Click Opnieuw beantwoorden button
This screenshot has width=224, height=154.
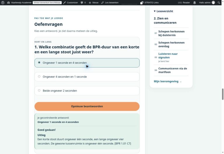87,106
